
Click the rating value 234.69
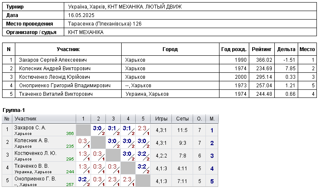pyautogui.click(x=264, y=69)
